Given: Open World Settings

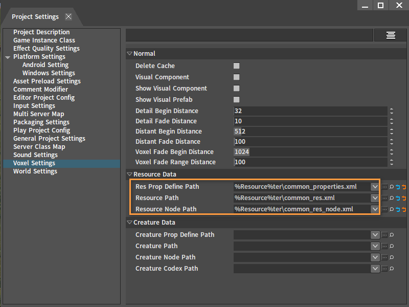Looking at the screenshot, I should coord(35,171).
